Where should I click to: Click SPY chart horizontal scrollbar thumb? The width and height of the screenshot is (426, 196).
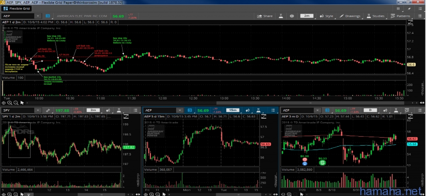102,194
